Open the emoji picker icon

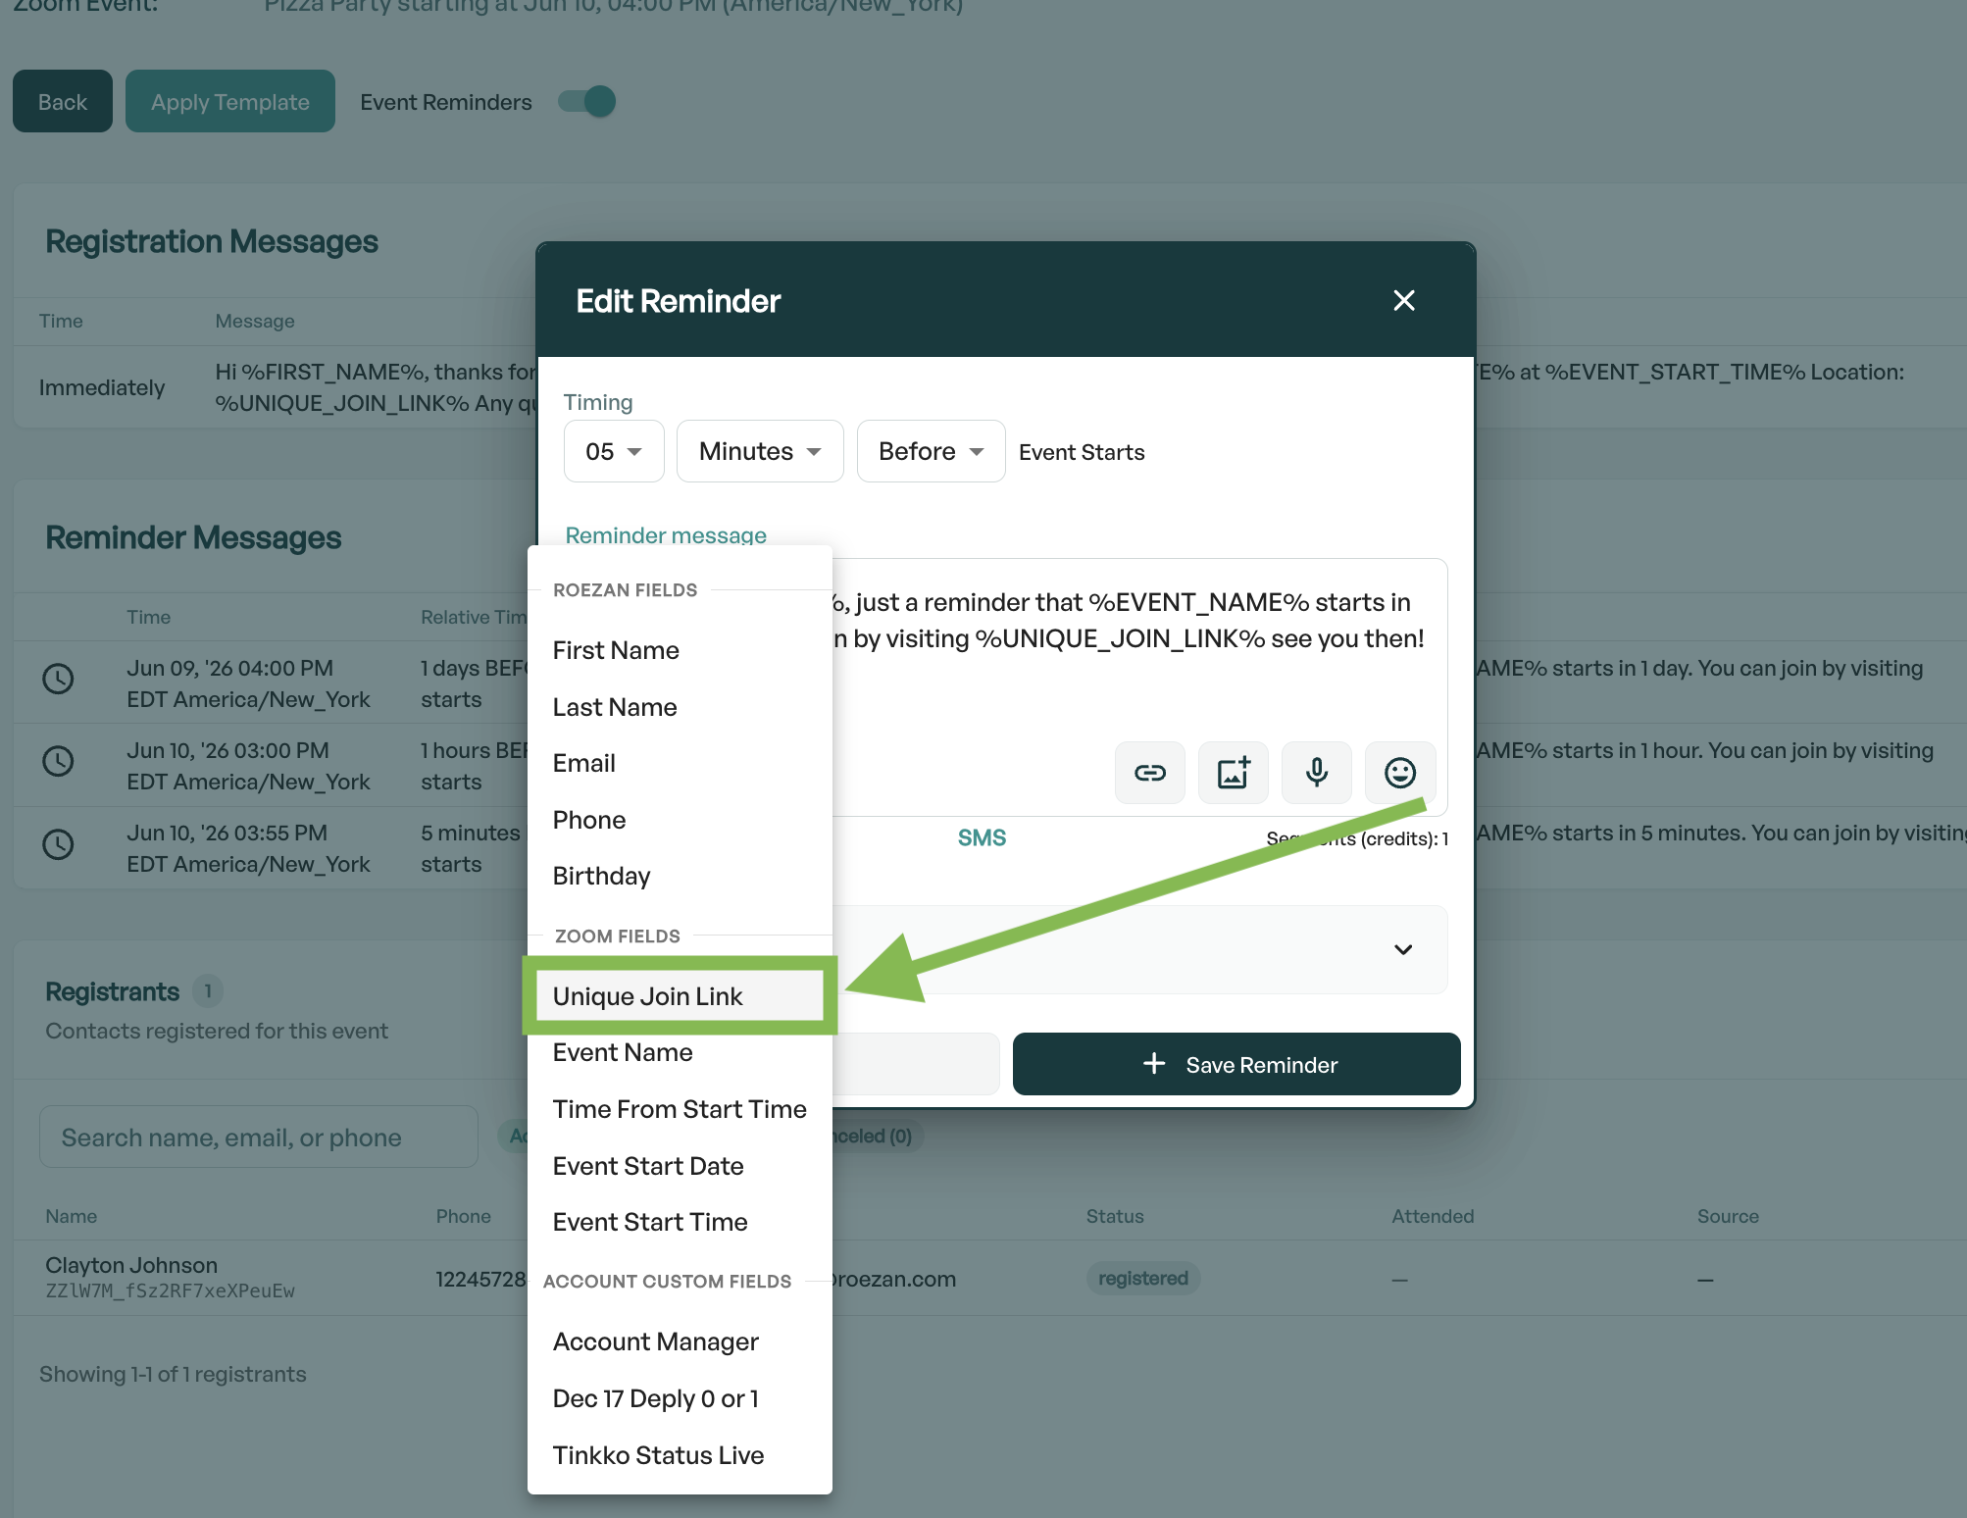tap(1400, 773)
